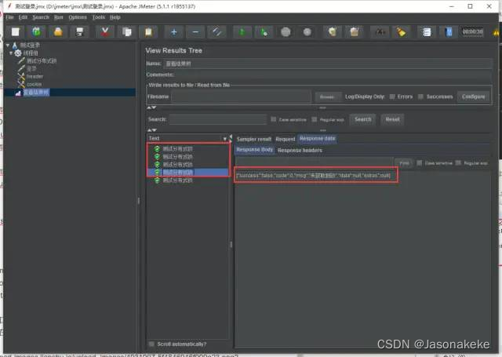
Task: Tick Case sensitive beside the Search field
Action: (x=274, y=119)
